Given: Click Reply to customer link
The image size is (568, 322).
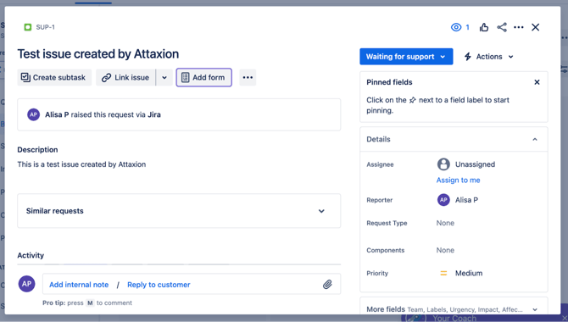Looking at the screenshot, I should (159, 285).
